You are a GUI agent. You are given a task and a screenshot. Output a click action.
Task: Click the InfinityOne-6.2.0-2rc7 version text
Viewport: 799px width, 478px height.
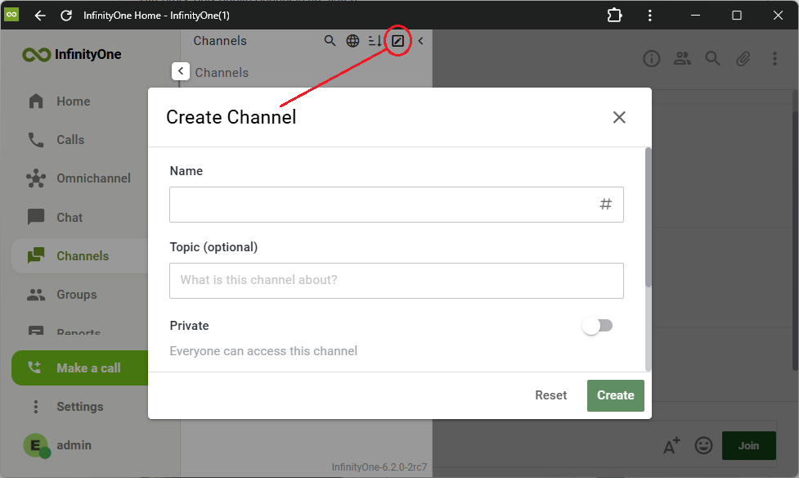coord(379,467)
